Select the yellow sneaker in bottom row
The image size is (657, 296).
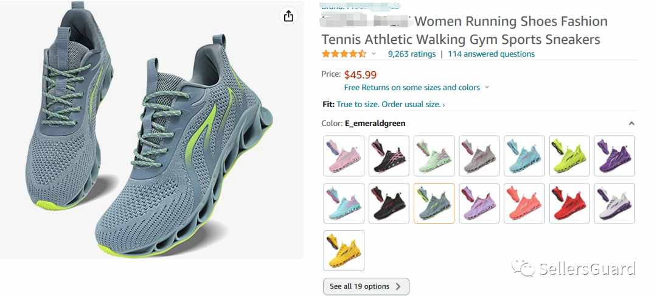tap(344, 251)
